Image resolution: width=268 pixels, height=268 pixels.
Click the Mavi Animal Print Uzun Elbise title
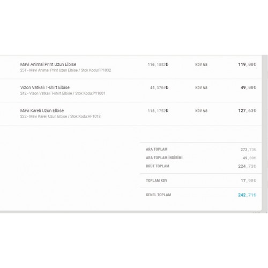click(x=48, y=64)
